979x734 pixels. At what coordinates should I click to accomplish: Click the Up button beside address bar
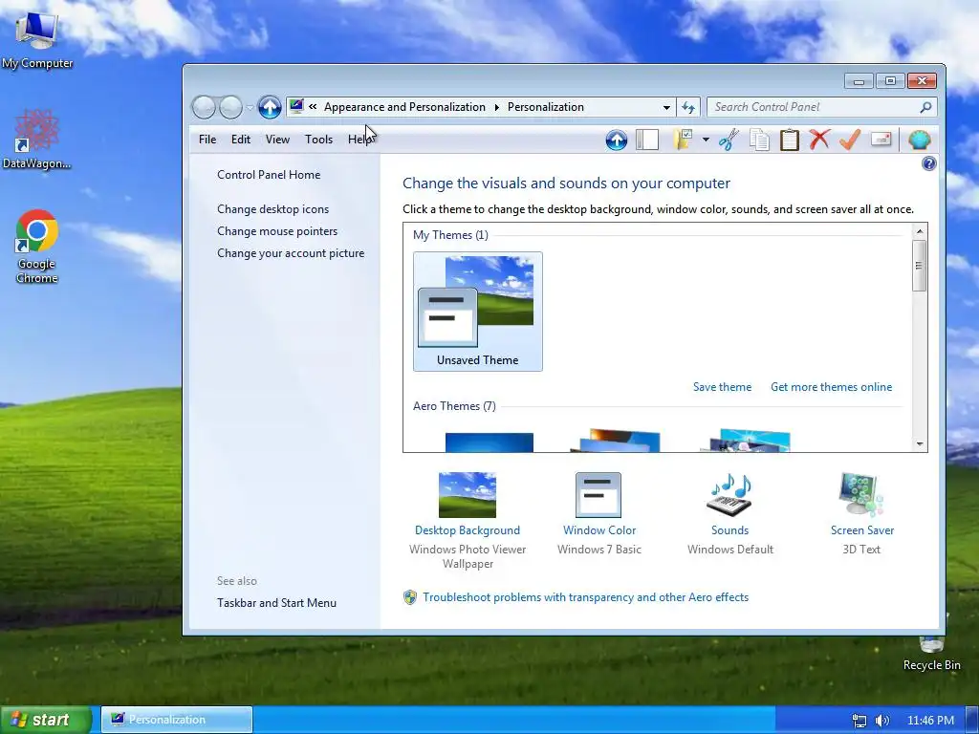point(270,107)
